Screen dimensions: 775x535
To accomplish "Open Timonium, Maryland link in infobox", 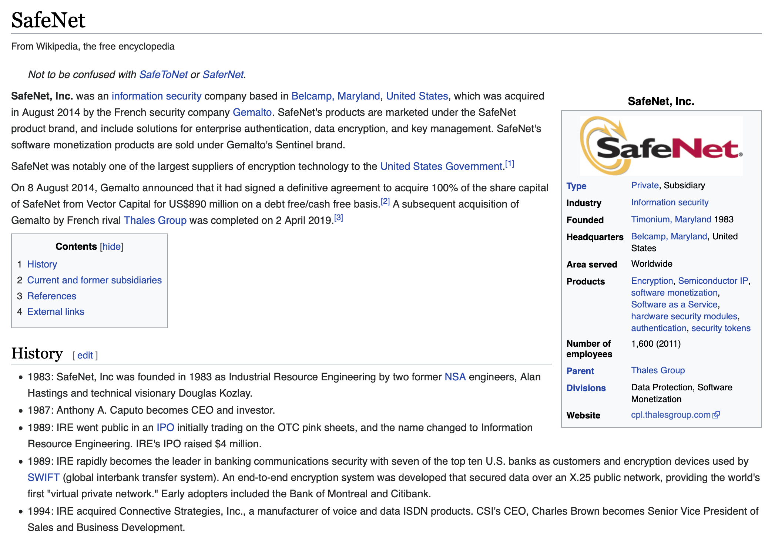I will pos(671,219).
